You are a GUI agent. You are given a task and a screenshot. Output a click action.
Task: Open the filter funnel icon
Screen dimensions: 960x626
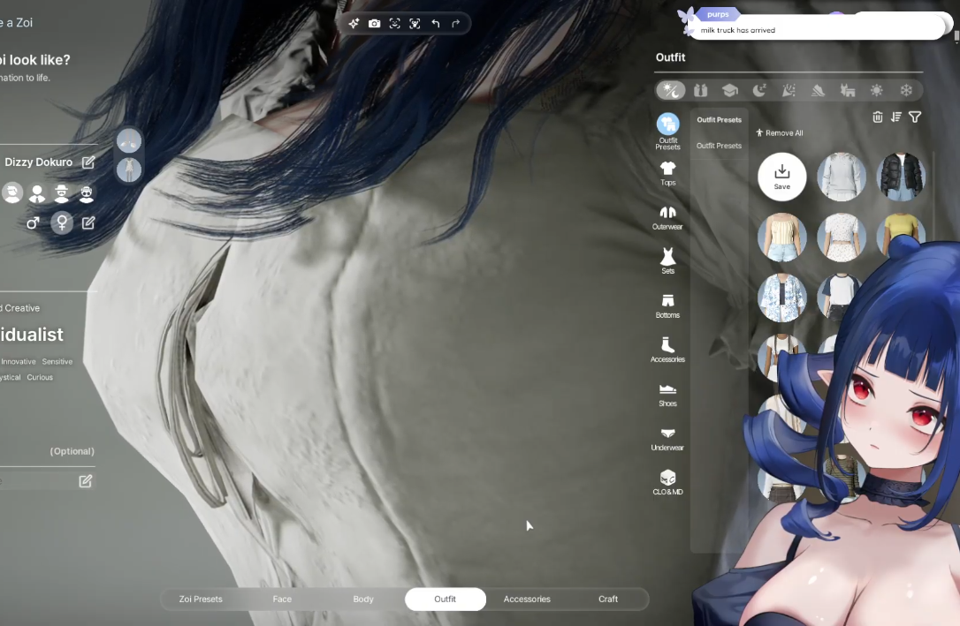point(915,117)
